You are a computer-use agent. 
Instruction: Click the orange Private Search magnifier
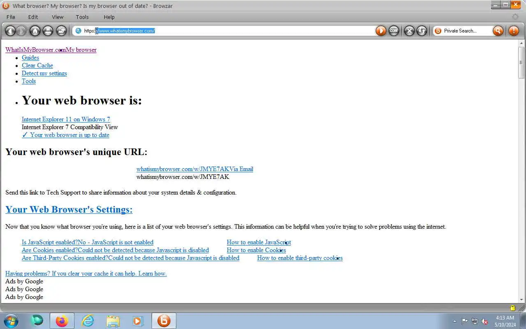tap(498, 31)
